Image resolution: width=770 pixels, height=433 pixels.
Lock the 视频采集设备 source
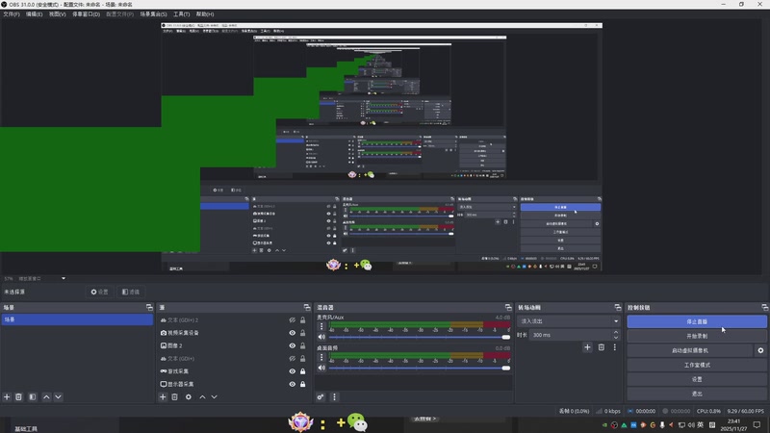[x=302, y=333]
